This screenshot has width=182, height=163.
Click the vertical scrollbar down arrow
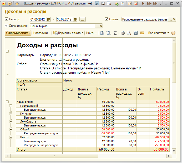click(174, 151)
